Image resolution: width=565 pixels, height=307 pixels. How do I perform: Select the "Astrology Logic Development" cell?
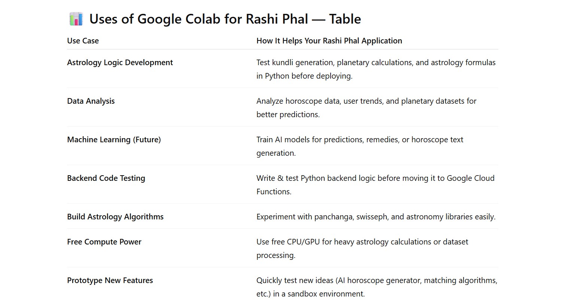point(120,63)
